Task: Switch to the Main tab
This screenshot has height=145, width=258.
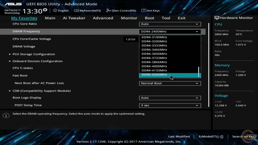Action: click(50, 18)
